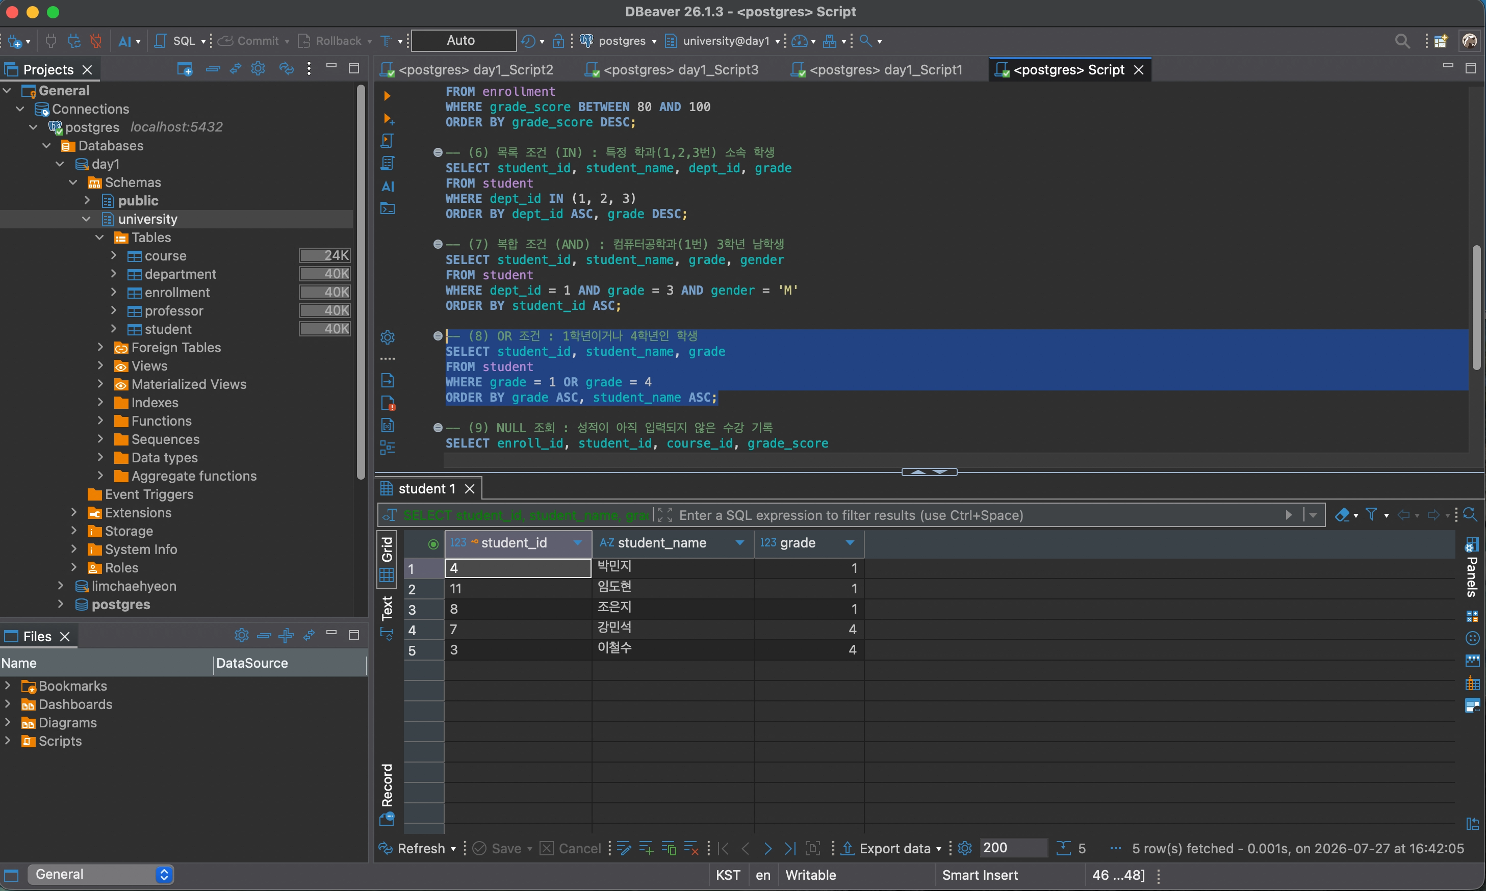Image resolution: width=1486 pixels, height=891 pixels.
Task: Click create connection icon in Projects panel
Action: 185,69
